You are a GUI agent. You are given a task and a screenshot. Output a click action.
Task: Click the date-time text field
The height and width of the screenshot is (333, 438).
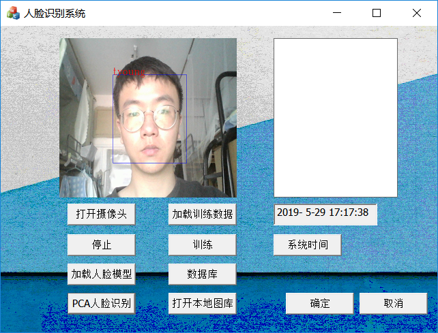325,215
